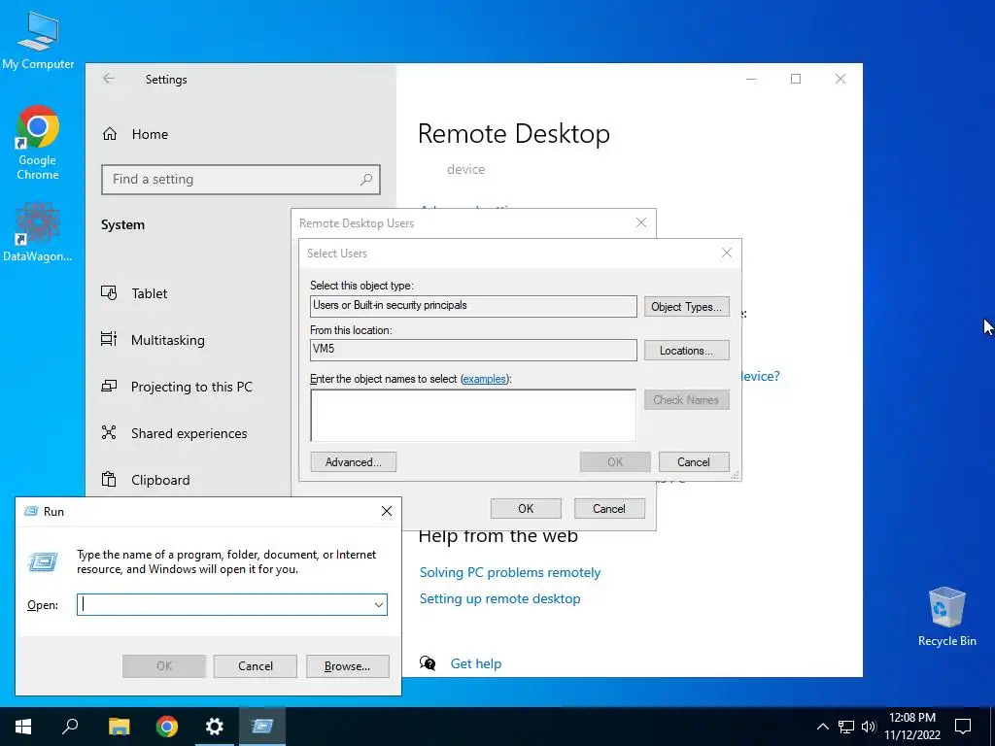Screen dimensions: 995x746
Task: Close the Run dialog
Action: [387, 511]
